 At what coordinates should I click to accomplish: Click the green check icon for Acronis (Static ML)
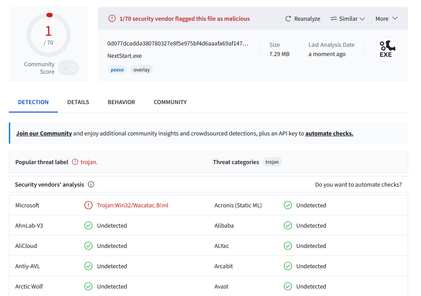click(x=288, y=205)
